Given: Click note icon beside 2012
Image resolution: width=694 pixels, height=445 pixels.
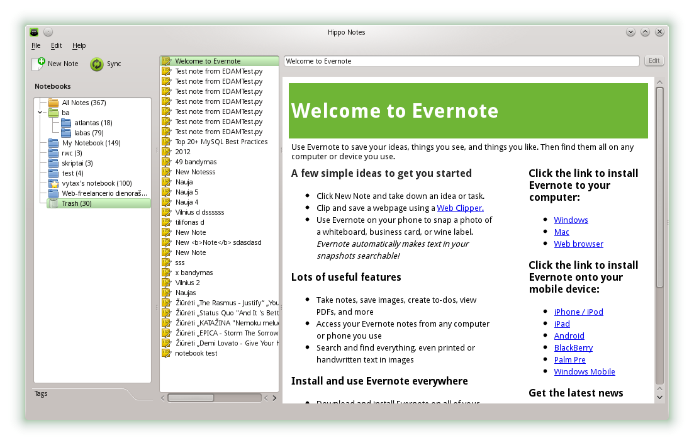Looking at the screenshot, I should [166, 152].
